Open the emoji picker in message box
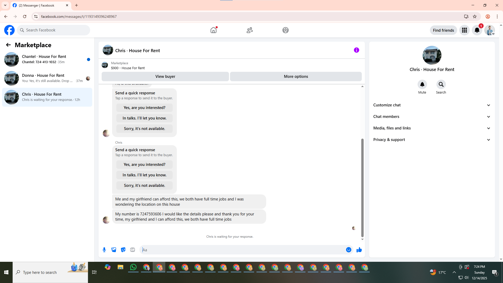503x283 pixels. 348,250
